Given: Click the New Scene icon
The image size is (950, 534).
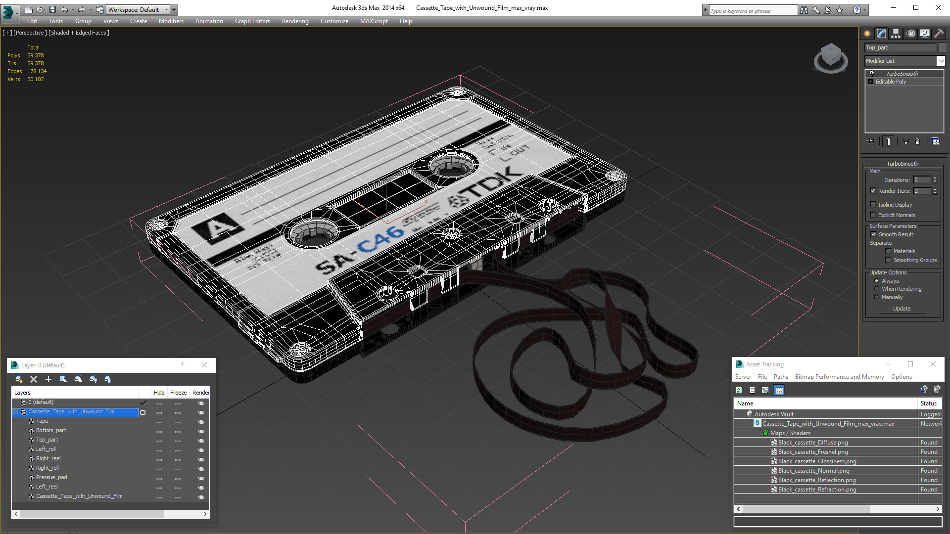Looking at the screenshot, I should click(x=28, y=9).
